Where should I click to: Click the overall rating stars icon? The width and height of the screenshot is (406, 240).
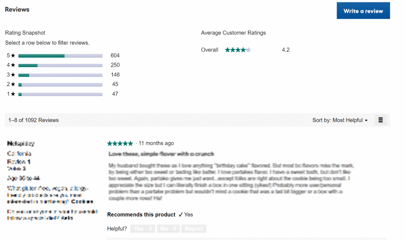(x=238, y=50)
